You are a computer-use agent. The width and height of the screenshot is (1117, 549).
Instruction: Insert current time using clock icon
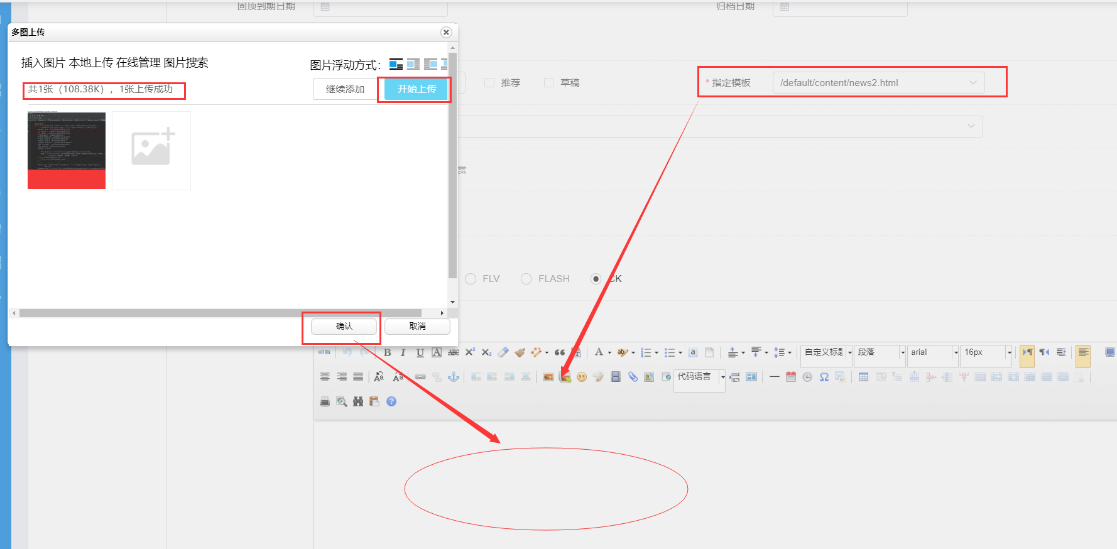point(807,377)
